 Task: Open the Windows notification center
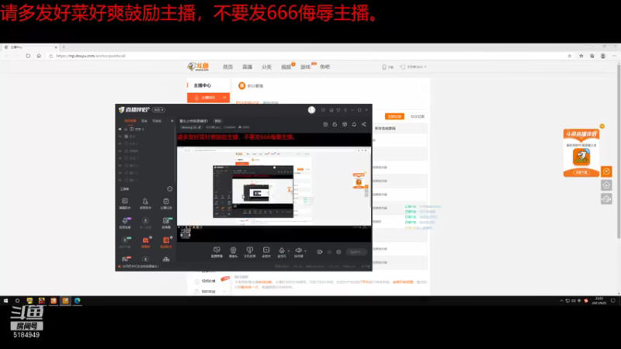click(612, 301)
